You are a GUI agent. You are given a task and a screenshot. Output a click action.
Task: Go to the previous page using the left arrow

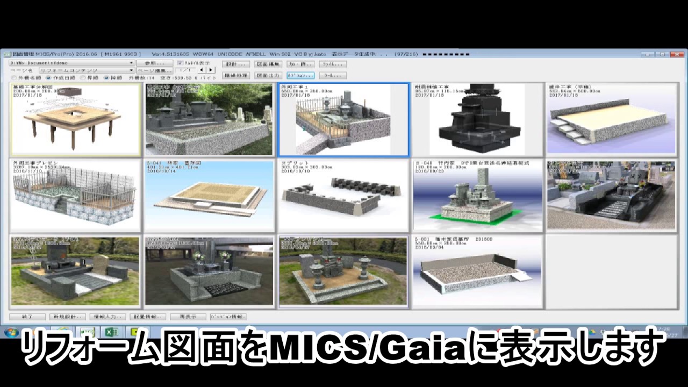[x=201, y=70]
